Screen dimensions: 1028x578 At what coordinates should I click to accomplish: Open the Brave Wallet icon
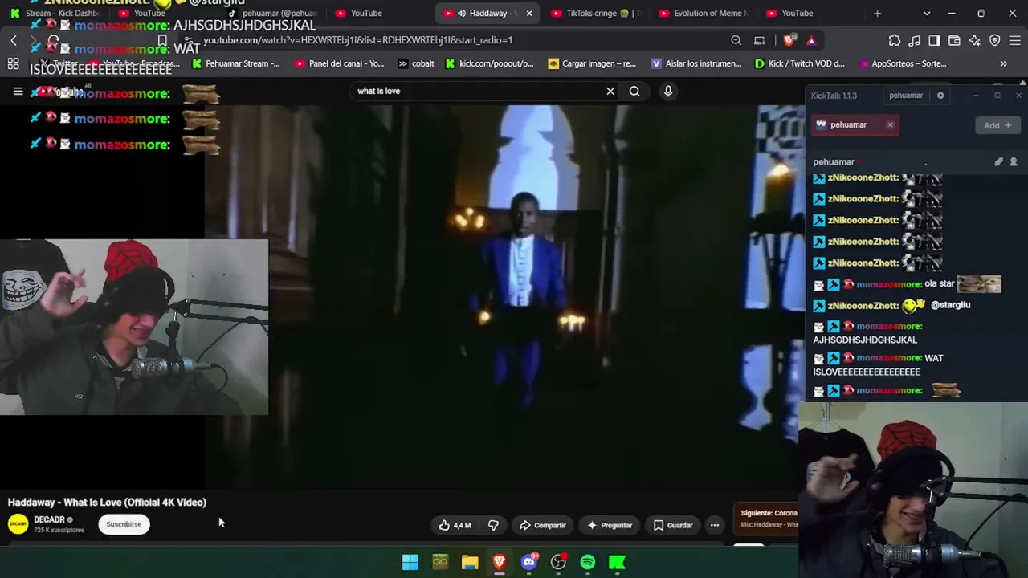click(954, 40)
